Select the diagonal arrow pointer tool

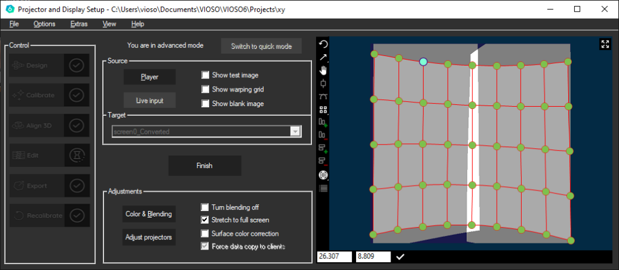[x=323, y=57]
